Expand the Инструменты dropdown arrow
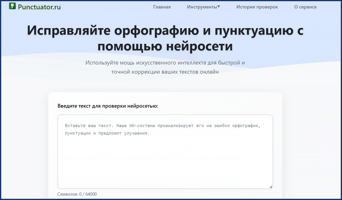Viewport: 342px width, 200px height. 219,7
